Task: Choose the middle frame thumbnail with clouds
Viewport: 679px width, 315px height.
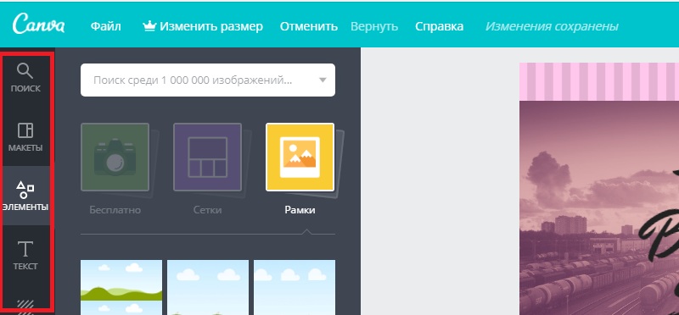Action: click(x=208, y=287)
